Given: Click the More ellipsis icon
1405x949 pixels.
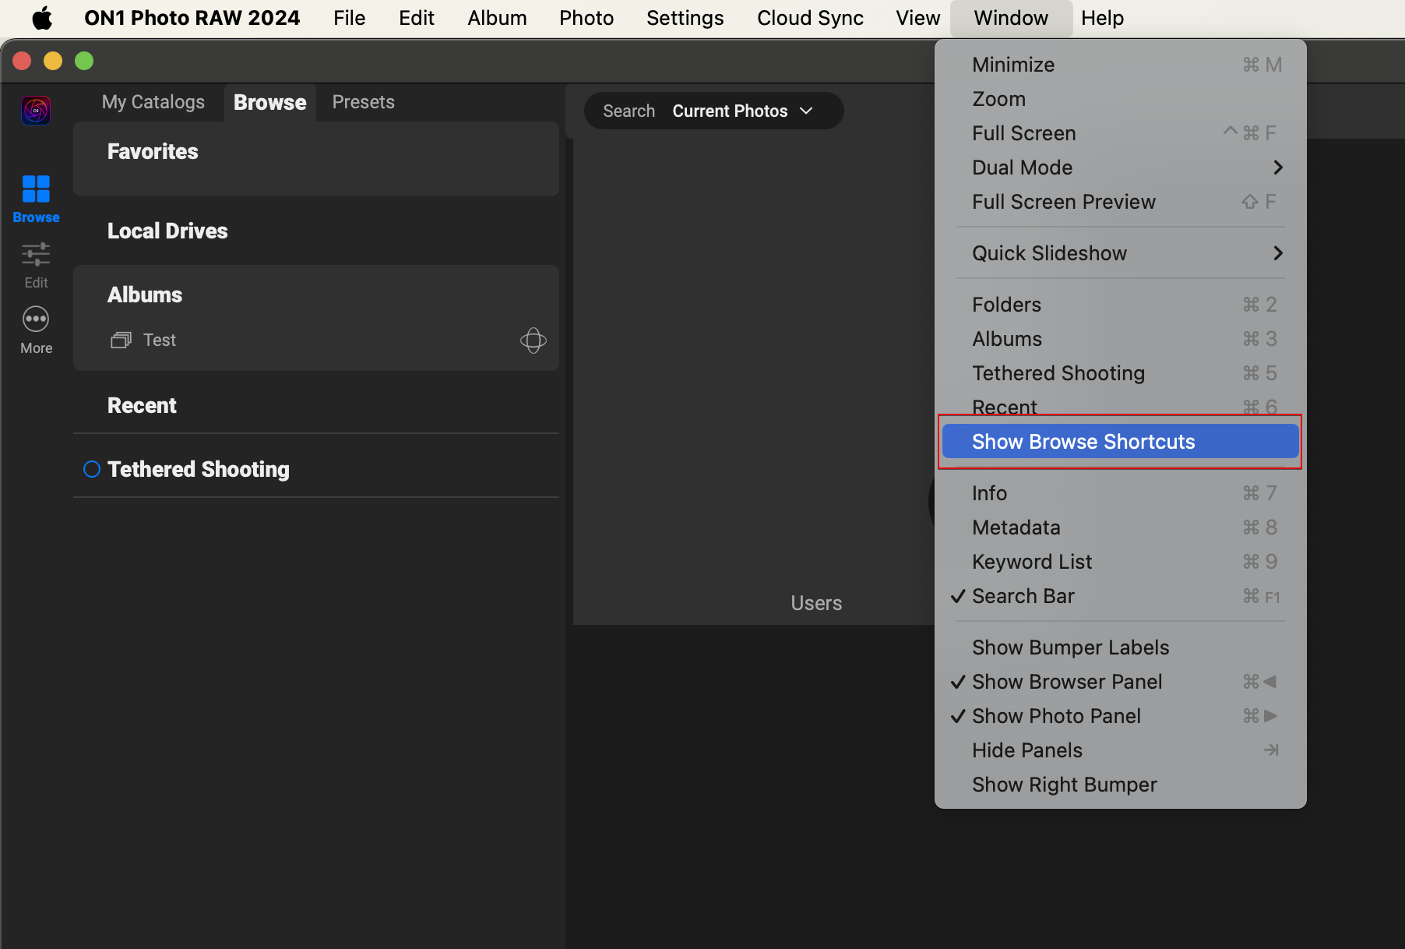Looking at the screenshot, I should (x=36, y=319).
